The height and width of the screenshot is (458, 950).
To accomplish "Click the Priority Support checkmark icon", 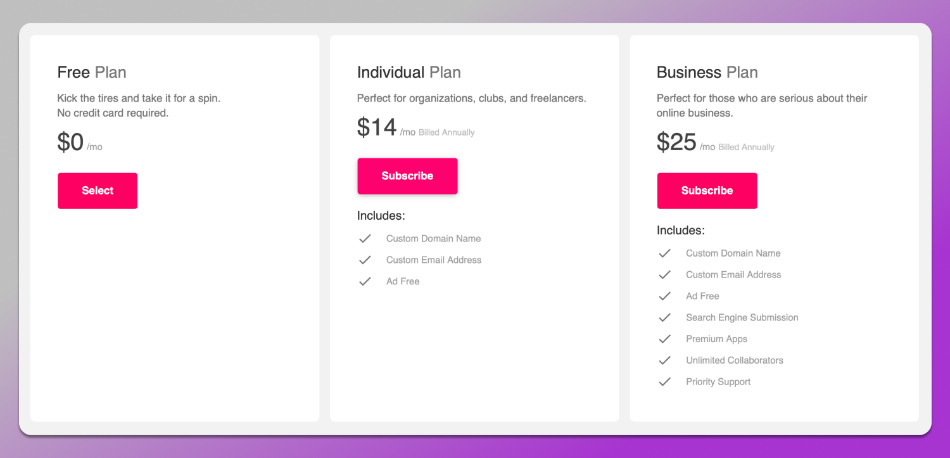I will (664, 382).
